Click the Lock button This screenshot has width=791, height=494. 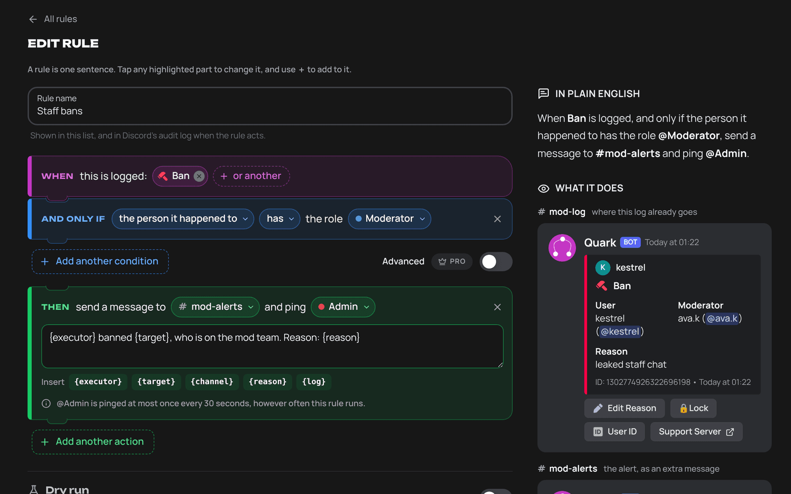point(693,408)
